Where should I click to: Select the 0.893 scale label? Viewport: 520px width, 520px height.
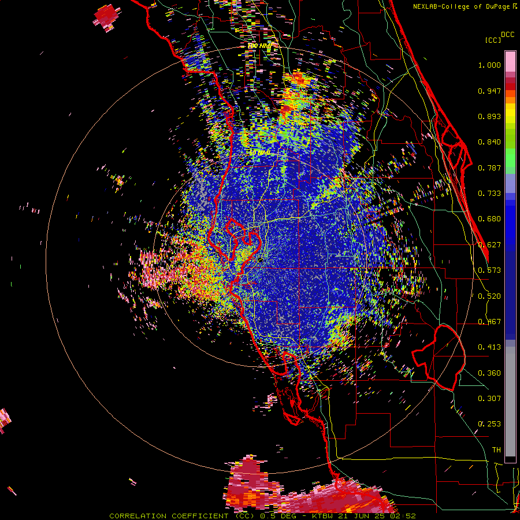tap(489, 116)
